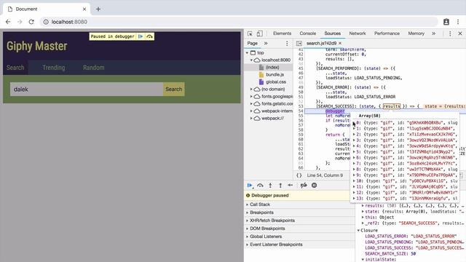
Task: Deactivate breakpoints icon
Action: click(x=304, y=186)
